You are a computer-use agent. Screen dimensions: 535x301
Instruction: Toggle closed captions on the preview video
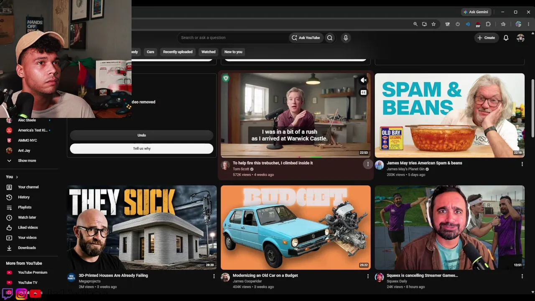point(364,92)
